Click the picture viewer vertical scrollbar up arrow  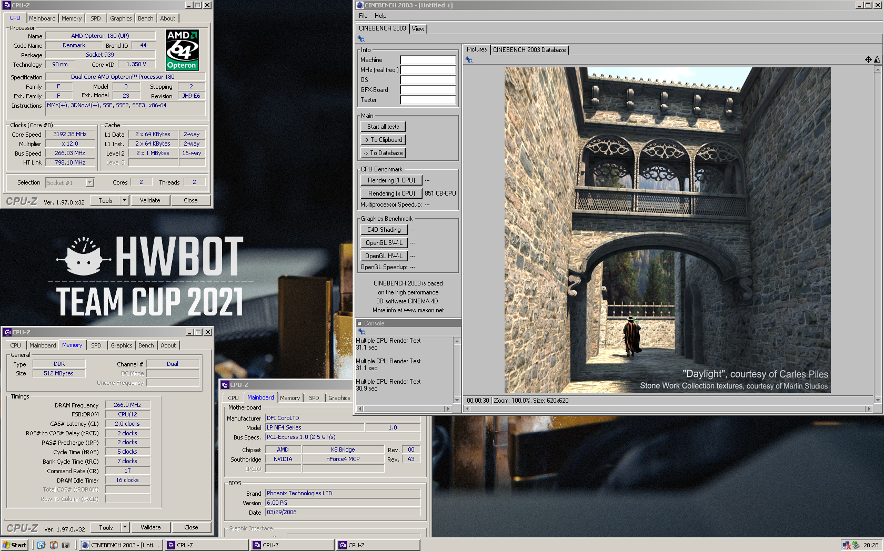(877, 69)
